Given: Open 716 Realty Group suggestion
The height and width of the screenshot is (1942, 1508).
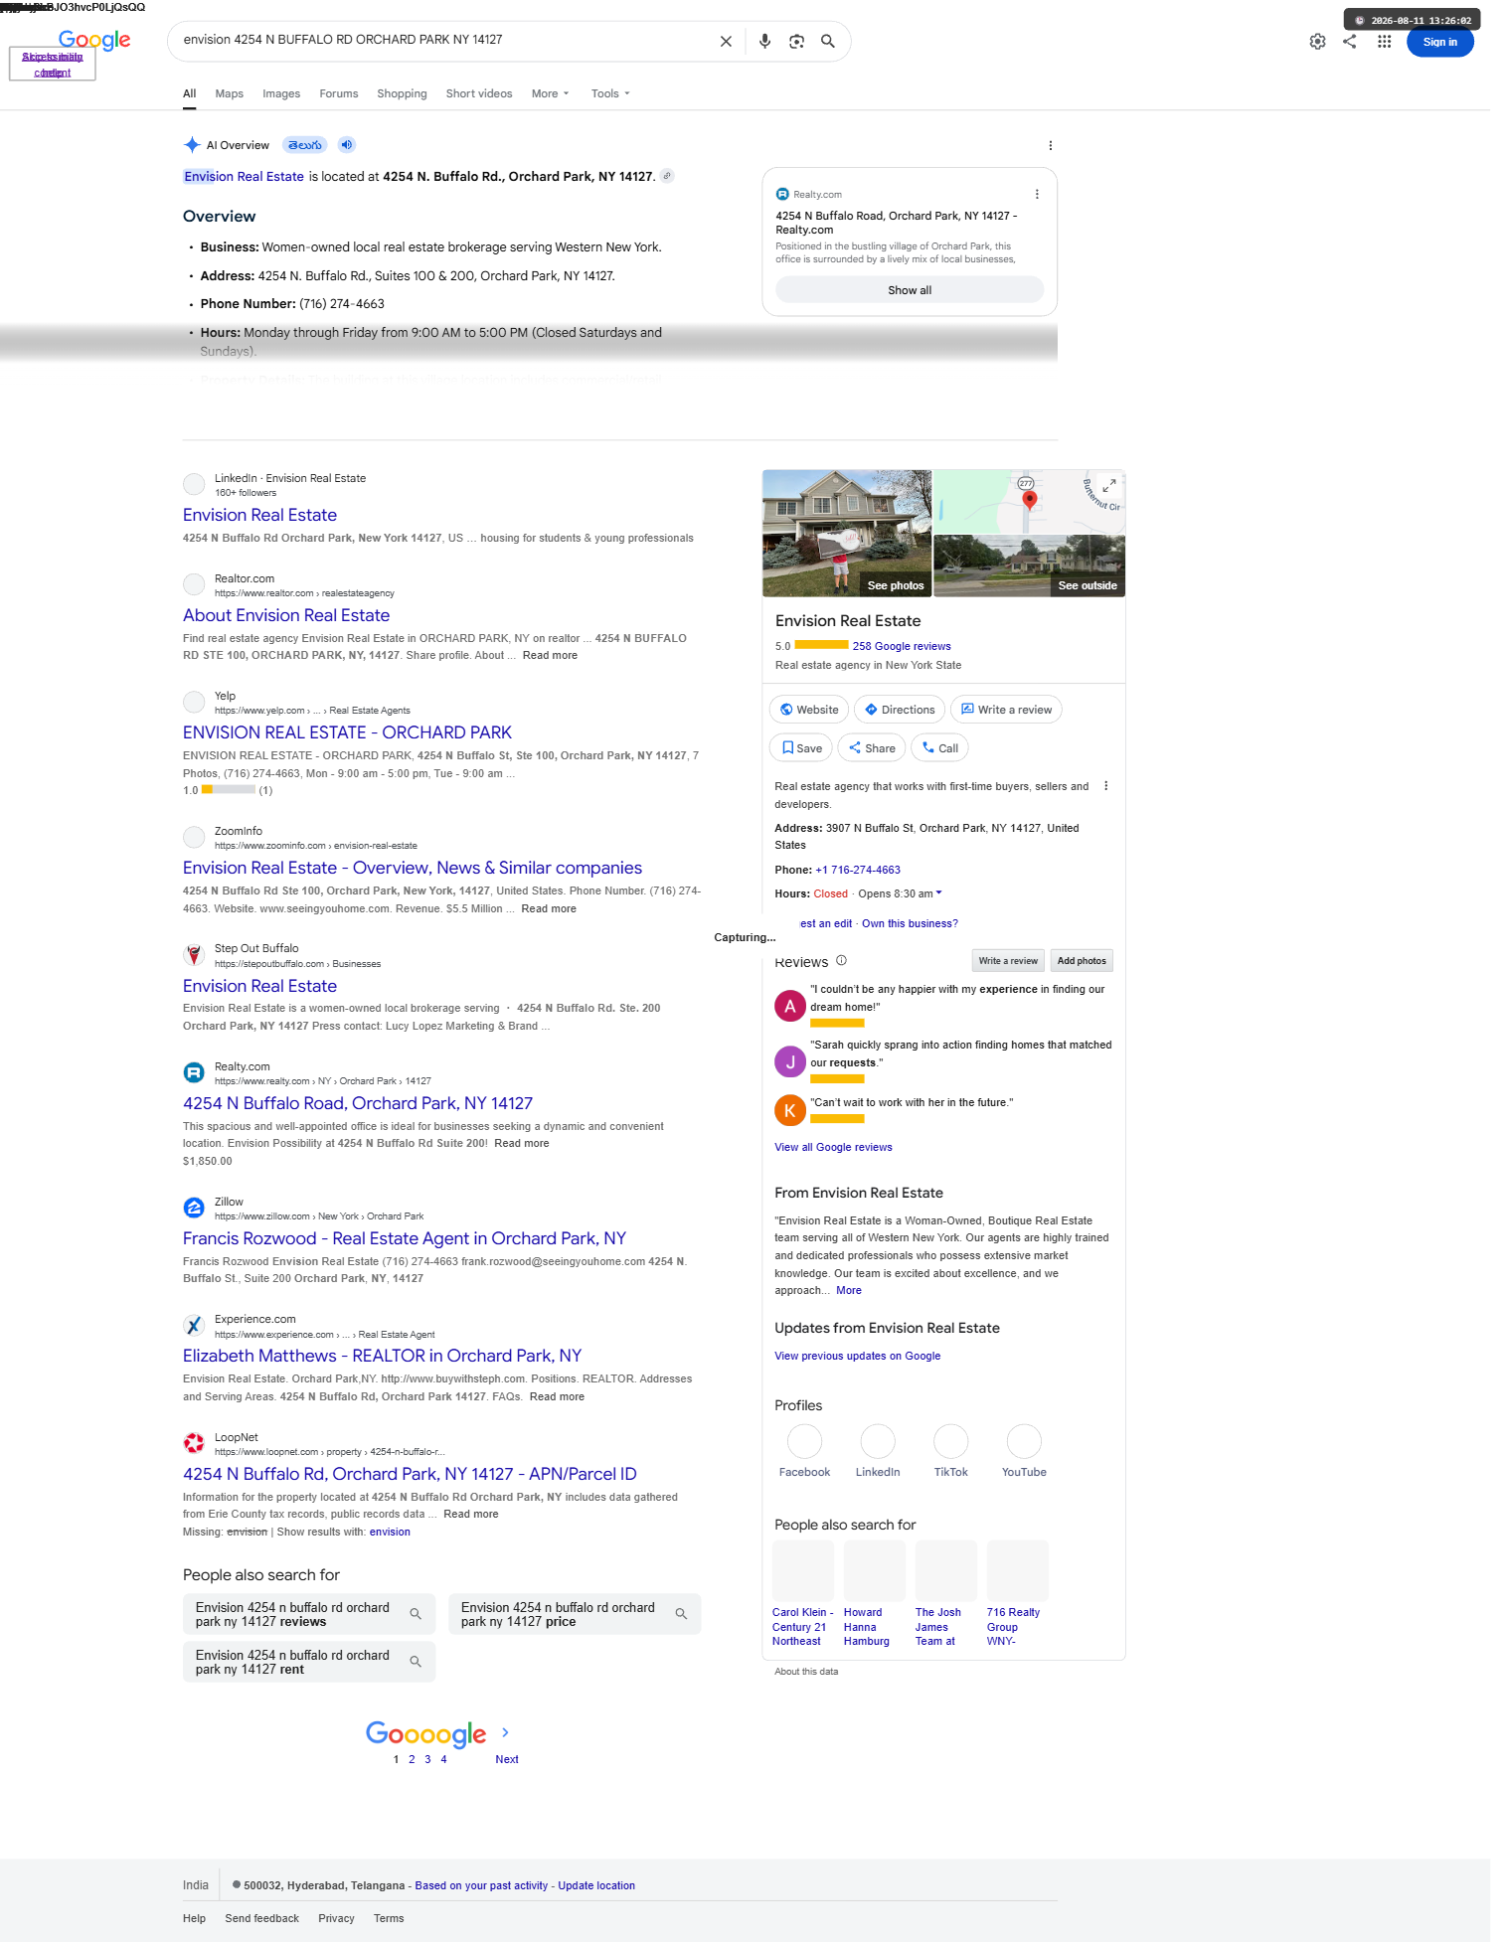Looking at the screenshot, I should coord(1017,1595).
